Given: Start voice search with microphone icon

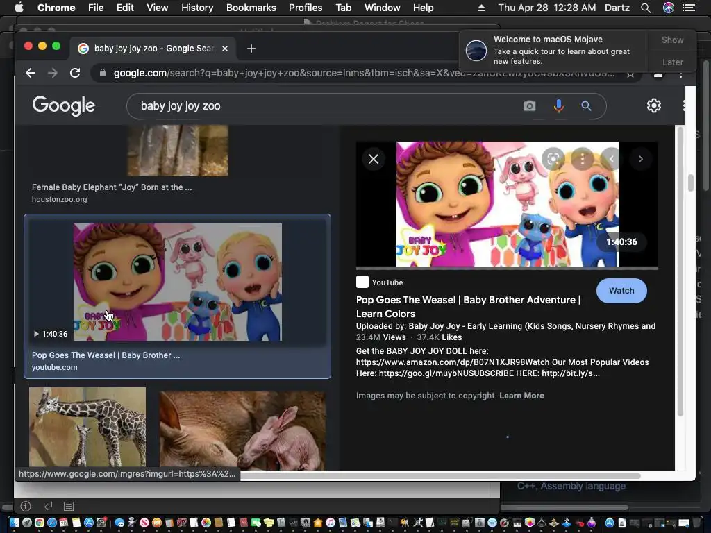Looking at the screenshot, I should coord(559,106).
